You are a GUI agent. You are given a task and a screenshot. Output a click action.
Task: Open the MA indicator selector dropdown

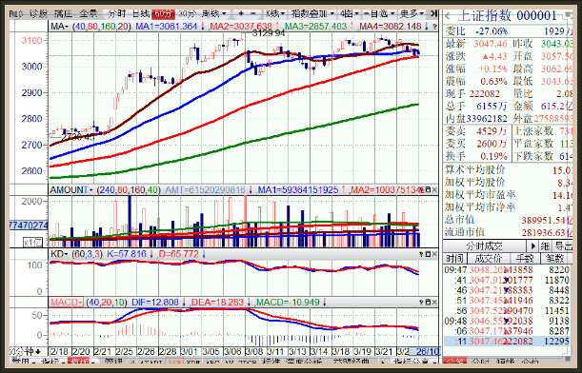coord(60,27)
